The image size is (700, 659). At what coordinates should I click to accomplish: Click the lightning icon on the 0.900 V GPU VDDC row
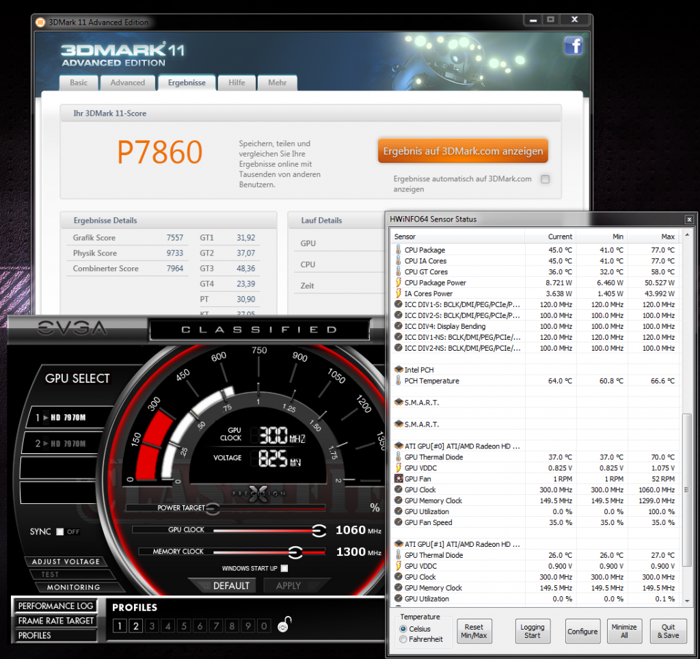point(399,565)
